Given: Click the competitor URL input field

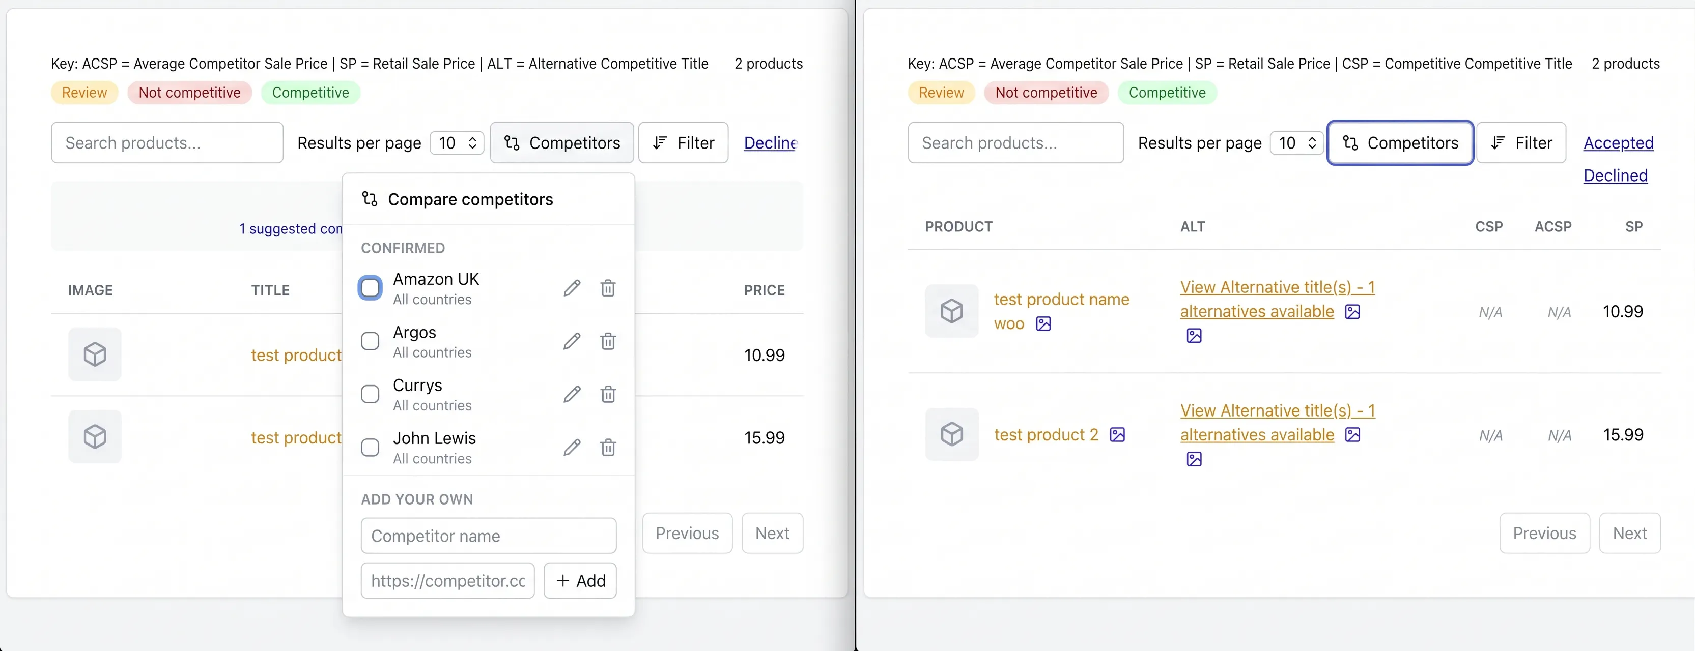Looking at the screenshot, I should (x=447, y=581).
